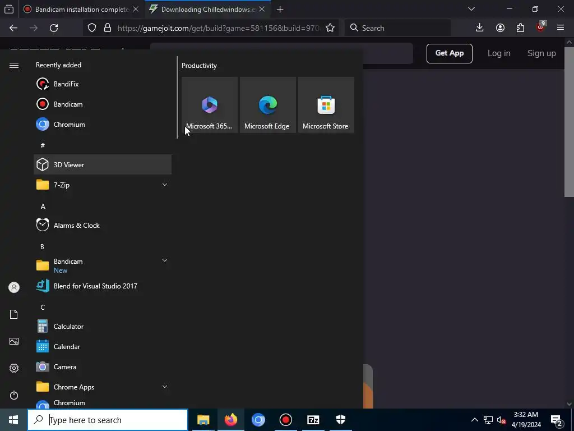This screenshot has height=431, width=574.
Task: Switch to Firefox in taskbar
Action: point(230,420)
